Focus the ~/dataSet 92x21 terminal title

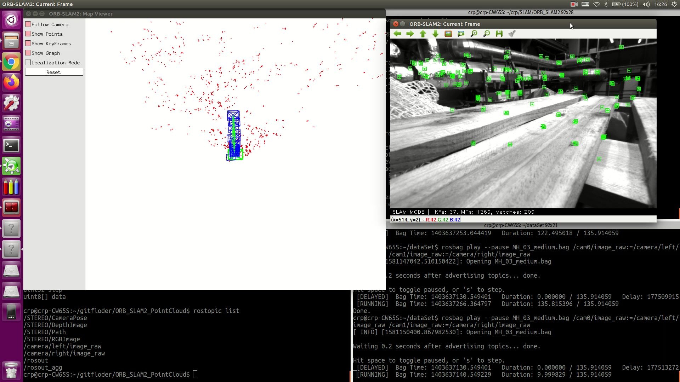click(x=521, y=225)
